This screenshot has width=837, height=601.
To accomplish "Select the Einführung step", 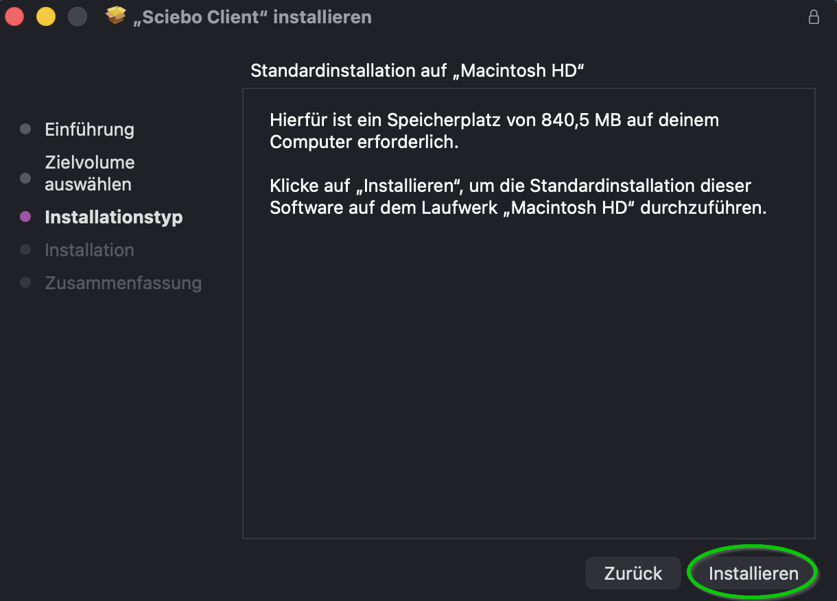I will [x=89, y=129].
